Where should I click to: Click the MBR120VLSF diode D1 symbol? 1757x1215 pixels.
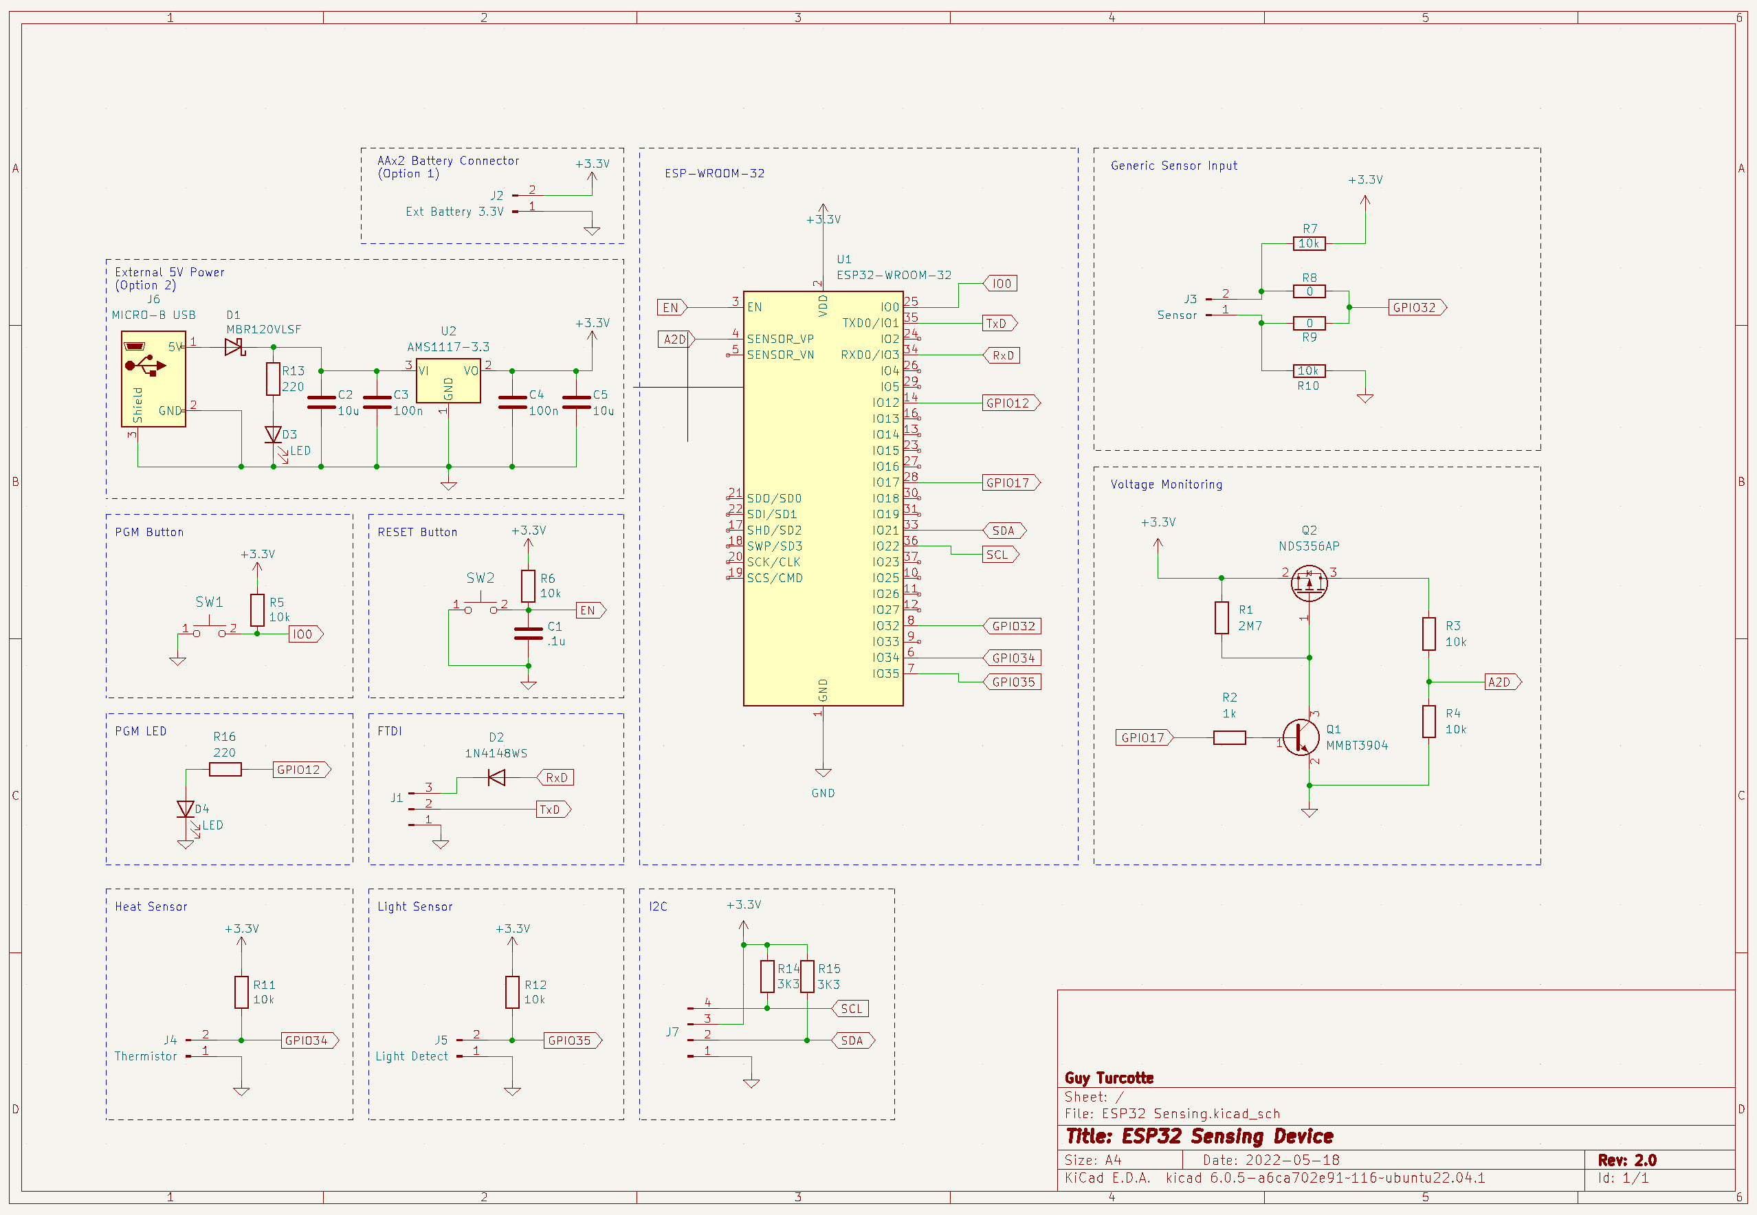tap(234, 347)
